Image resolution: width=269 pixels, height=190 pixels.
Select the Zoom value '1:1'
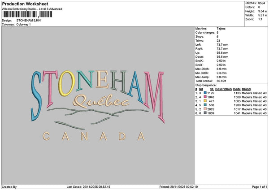(x=260, y=19)
